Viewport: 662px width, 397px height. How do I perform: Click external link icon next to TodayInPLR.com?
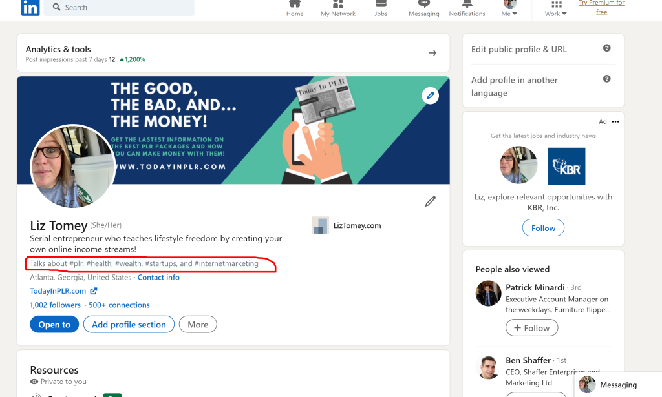94,290
